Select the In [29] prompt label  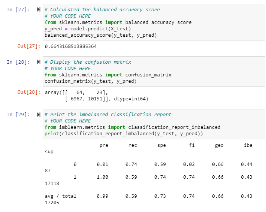pyautogui.click(x=18, y=115)
